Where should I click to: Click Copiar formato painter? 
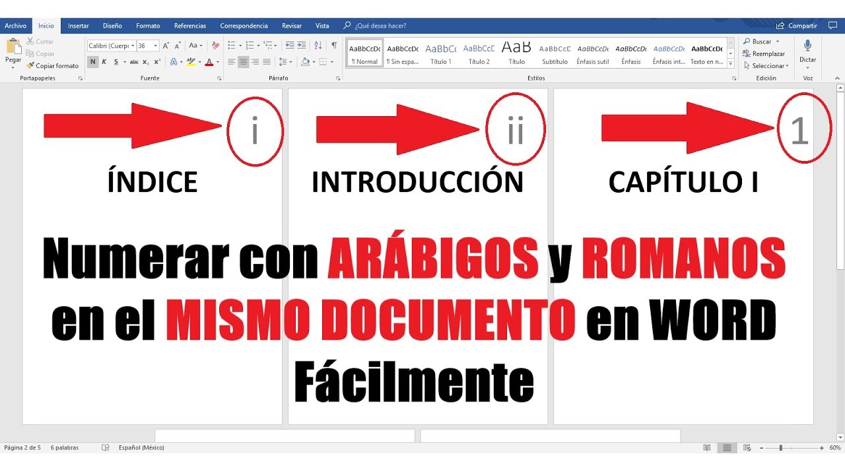pyautogui.click(x=52, y=66)
